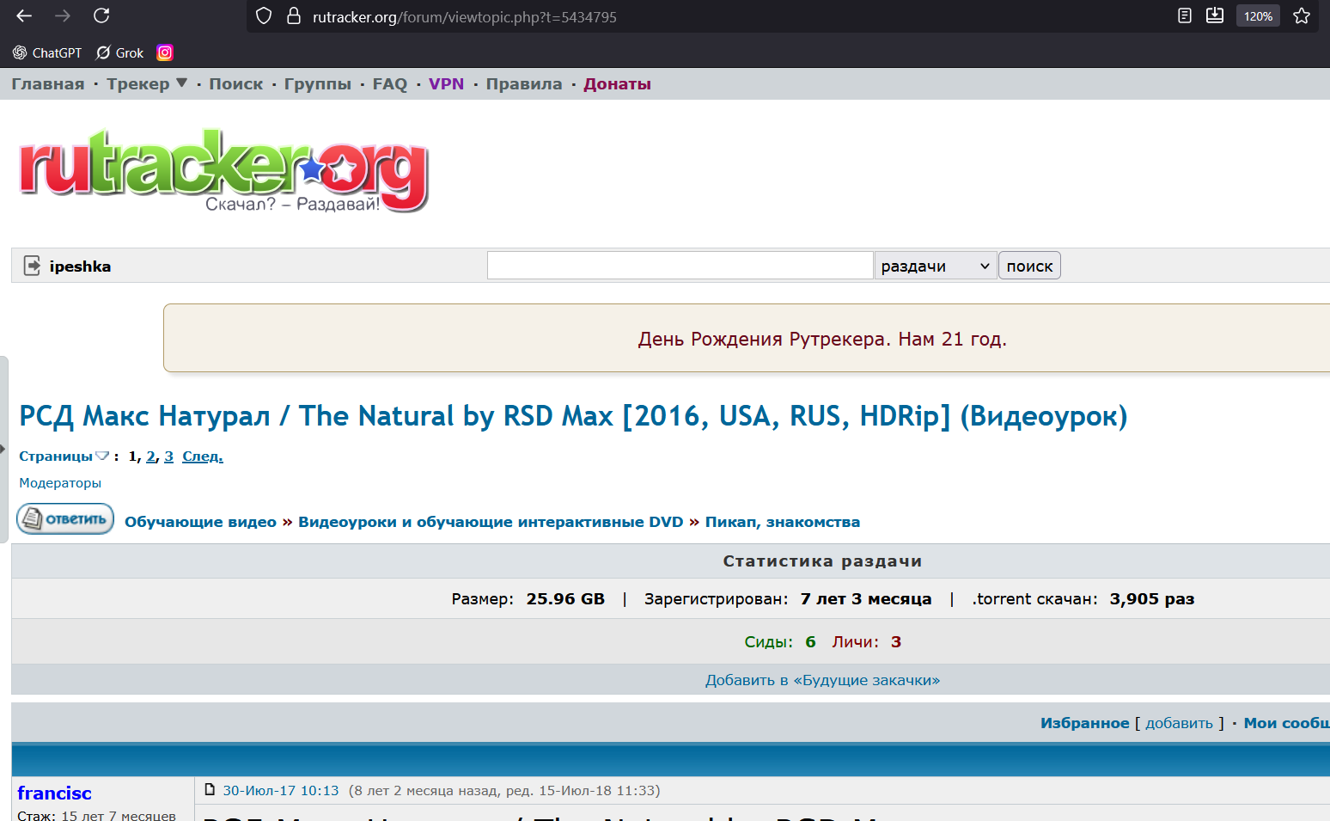
Task: Expand the Трекер dropdown menu
Action: click(x=147, y=84)
